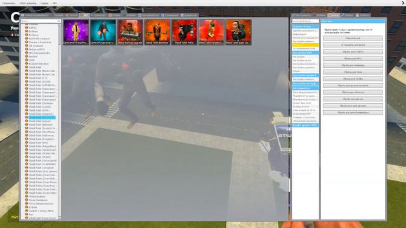Click 'Убрать все свои боеприпасы' button
Screen dimensions: 406x228
pyautogui.click(x=353, y=113)
